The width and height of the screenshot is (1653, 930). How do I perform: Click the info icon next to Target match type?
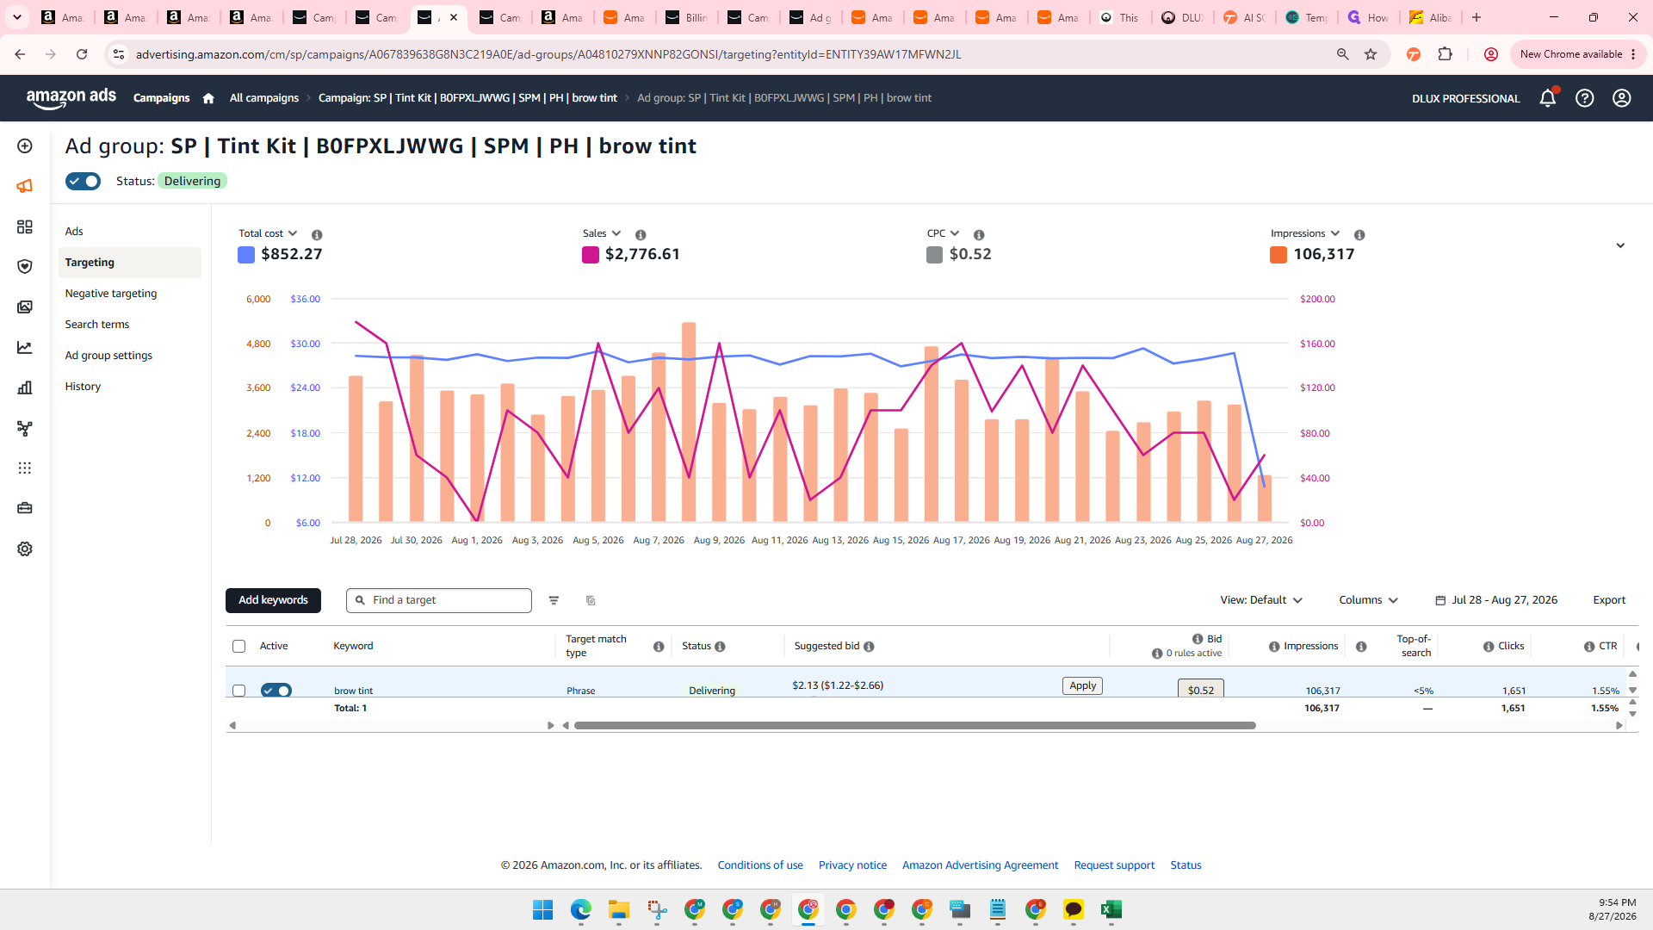pos(659,647)
